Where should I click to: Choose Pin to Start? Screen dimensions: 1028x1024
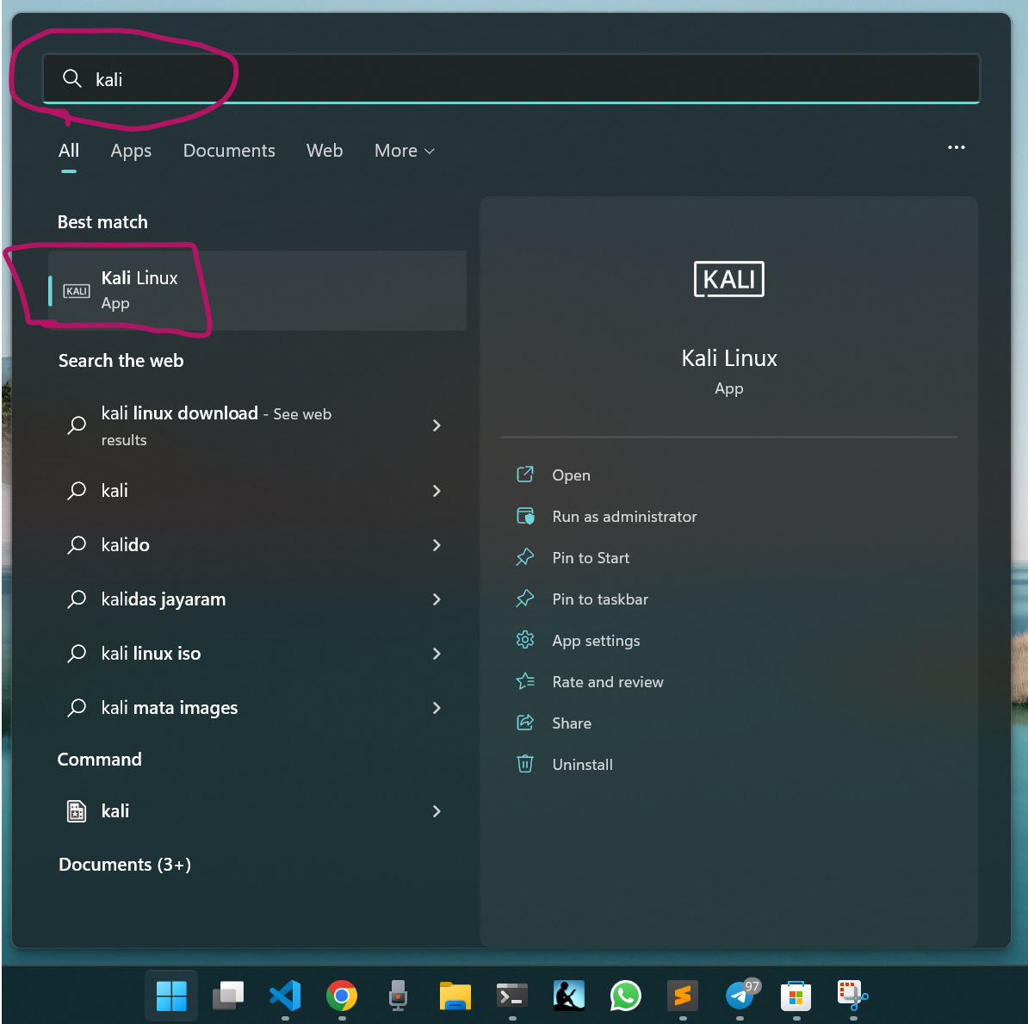pos(591,557)
